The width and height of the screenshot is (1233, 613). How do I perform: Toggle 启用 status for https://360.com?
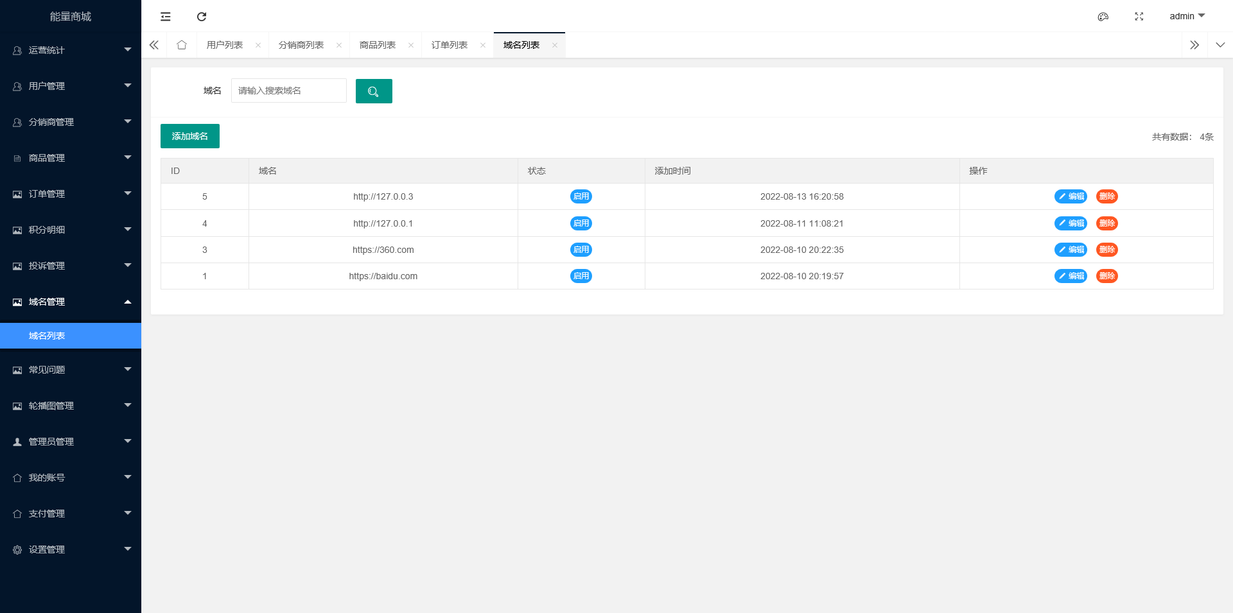click(581, 250)
